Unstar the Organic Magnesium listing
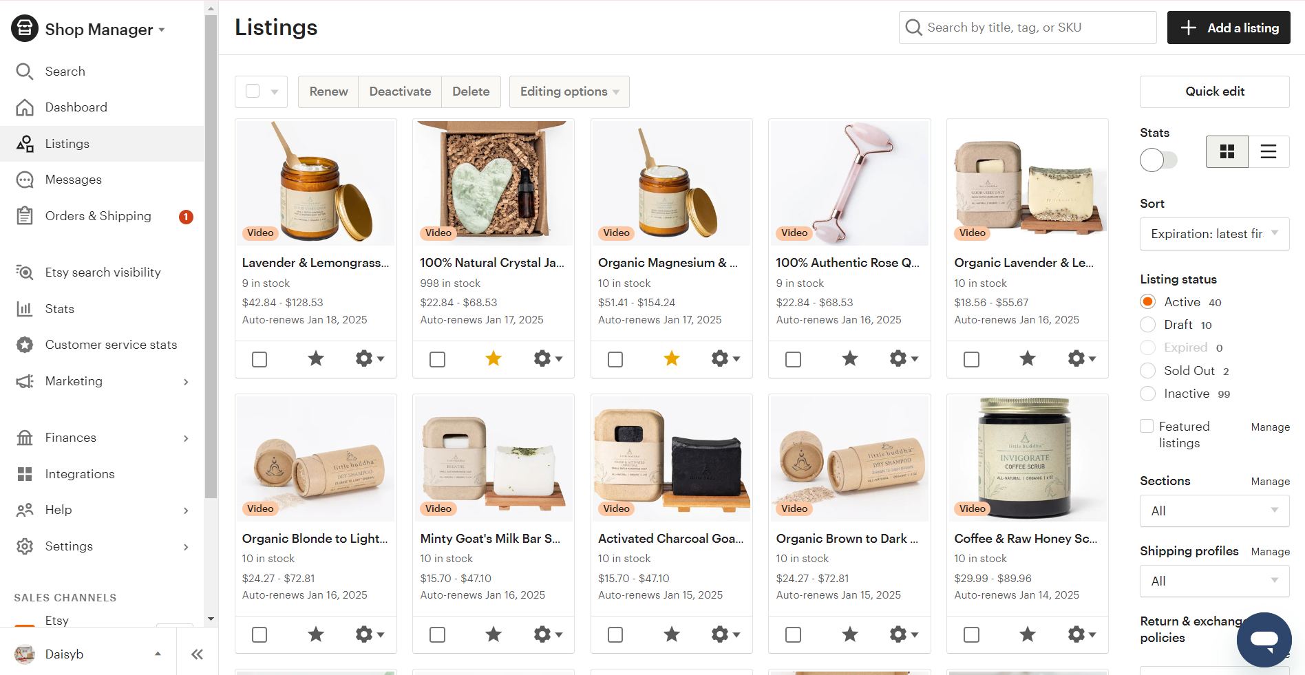This screenshot has width=1305, height=675. click(671, 358)
